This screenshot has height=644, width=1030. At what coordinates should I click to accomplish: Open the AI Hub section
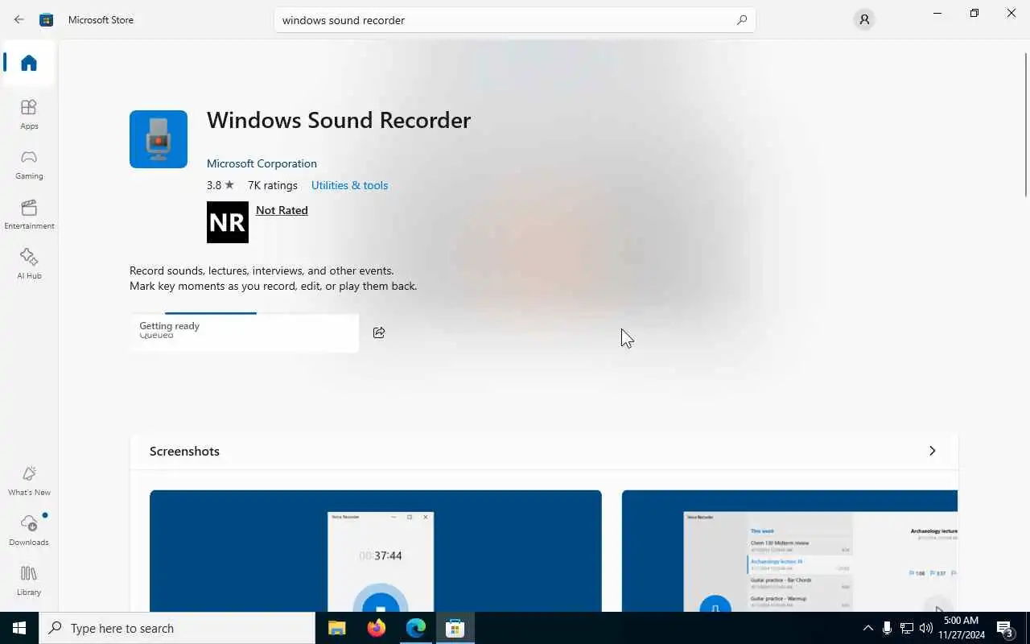(x=29, y=264)
